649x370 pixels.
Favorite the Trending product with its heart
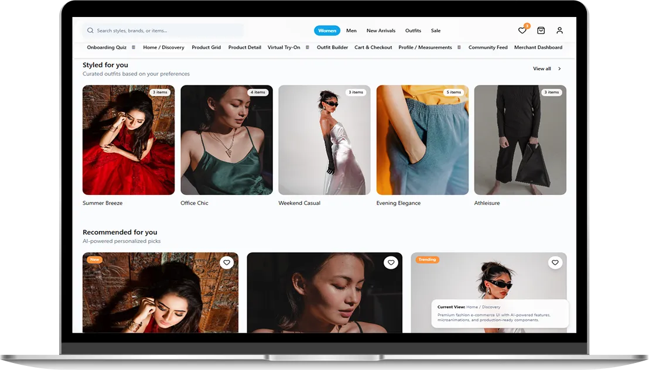pyautogui.click(x=555, y=263)
